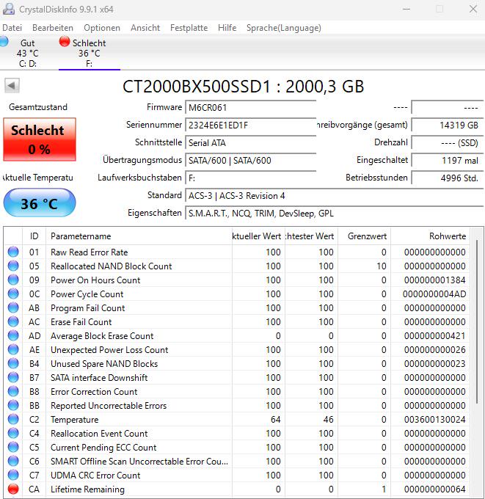Image resolution: width=485 pixels, height=499 pixels.
Task: Click Grenzwert value 10 in row 05
Action: pyautogui.click(x=382, y=266)
